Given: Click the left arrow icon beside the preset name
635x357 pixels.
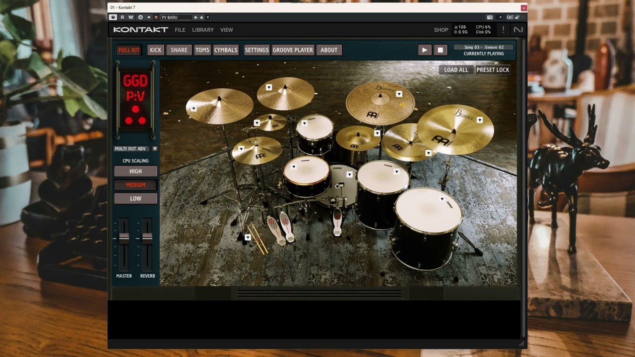Looking at the screenshot, I should coord(149,17).
